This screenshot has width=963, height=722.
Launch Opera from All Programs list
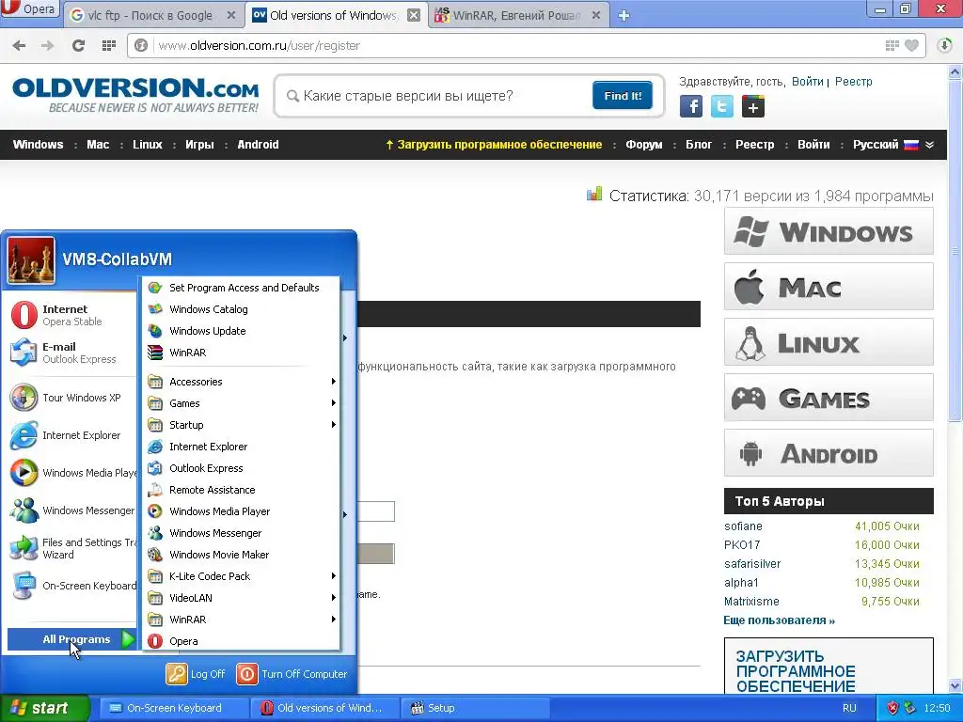click(x=242, y=641)
